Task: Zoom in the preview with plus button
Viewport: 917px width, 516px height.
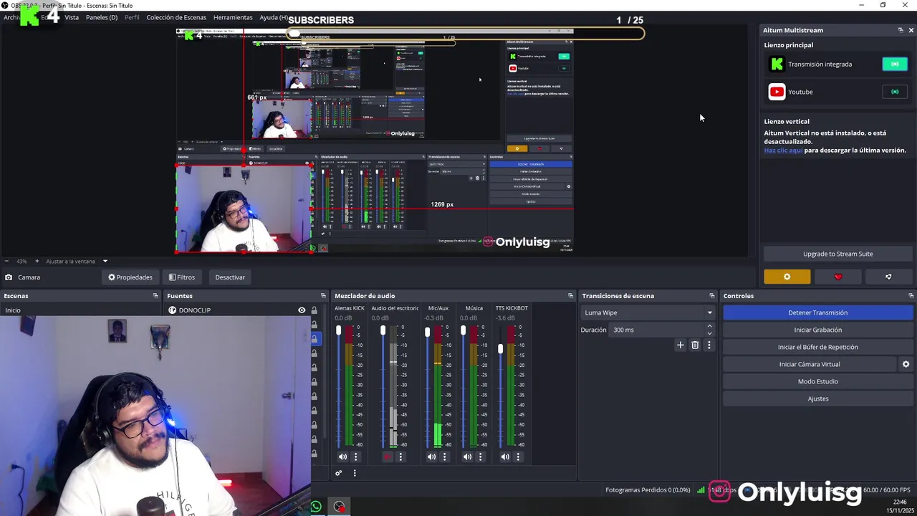Action: click(37, 261)
